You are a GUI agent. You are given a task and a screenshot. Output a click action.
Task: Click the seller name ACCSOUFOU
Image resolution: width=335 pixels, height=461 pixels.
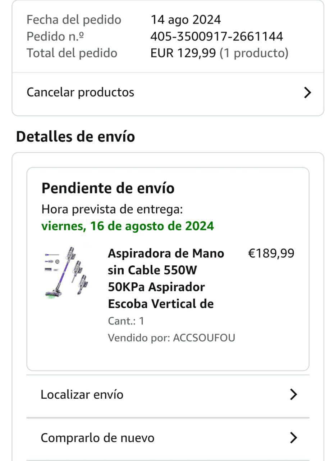pyautogui.click(x=204, y=338)
